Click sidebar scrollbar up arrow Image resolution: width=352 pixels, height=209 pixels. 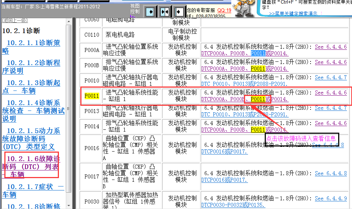point(69,21)
